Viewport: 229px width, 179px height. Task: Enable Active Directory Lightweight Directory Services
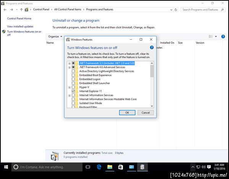tap(73, 71)
